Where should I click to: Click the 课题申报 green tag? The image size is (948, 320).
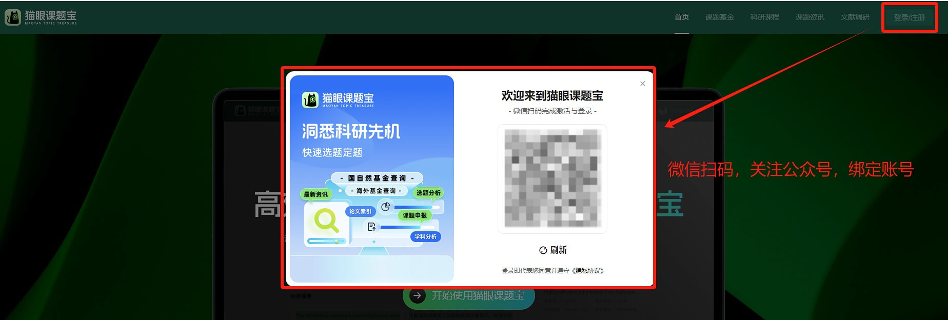414,215
